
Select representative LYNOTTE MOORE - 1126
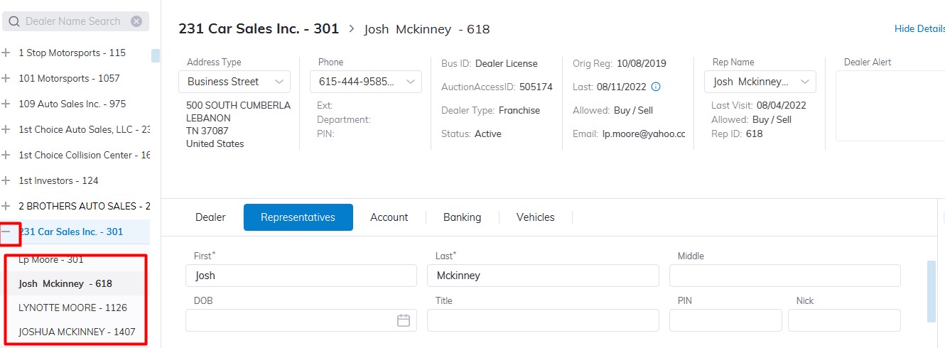(72, 308)
